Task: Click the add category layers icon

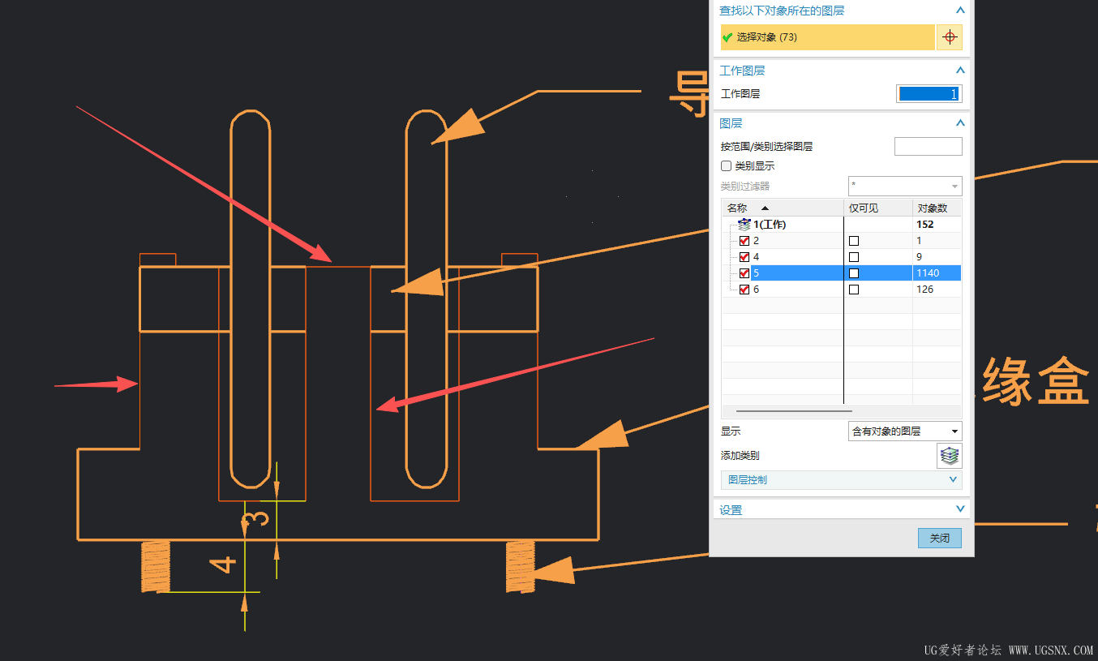Action: [950, 456]
